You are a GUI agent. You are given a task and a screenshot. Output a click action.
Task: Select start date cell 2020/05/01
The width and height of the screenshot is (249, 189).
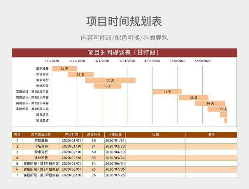coord(71,164)
